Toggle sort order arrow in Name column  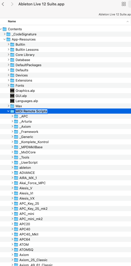[128, 21]
